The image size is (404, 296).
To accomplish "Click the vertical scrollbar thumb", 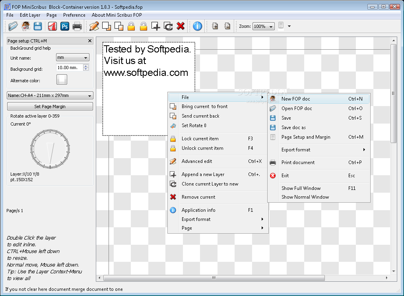I will point(393,93).
